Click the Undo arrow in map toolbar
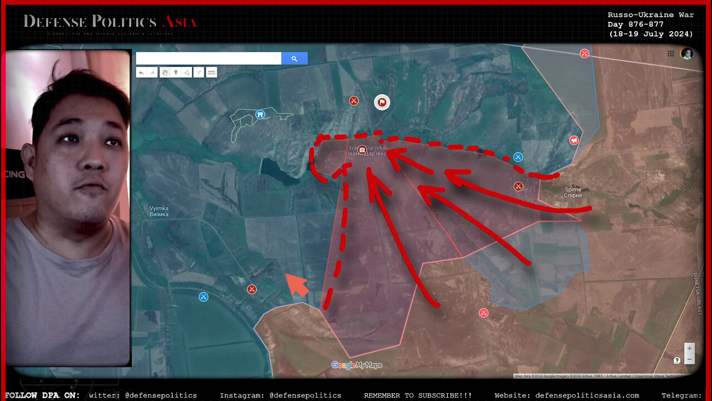Viewport: 712px width, 401px height. tap(141, 72)
